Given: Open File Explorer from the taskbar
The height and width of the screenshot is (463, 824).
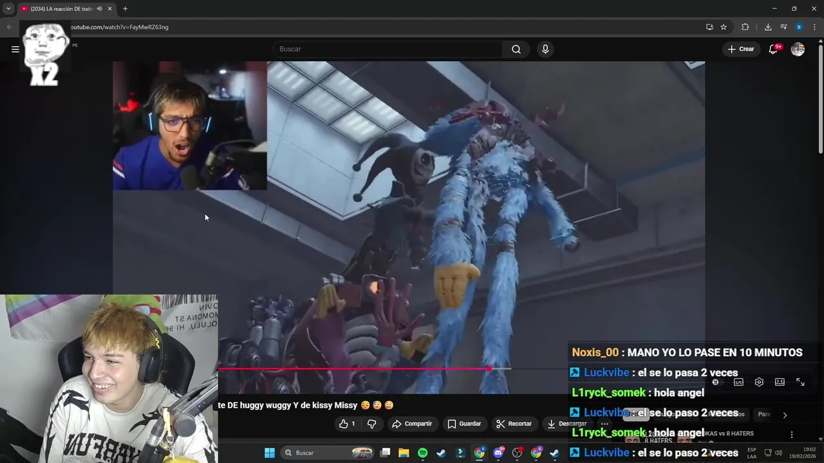Looking at the screenshot, I should [404, 453].
